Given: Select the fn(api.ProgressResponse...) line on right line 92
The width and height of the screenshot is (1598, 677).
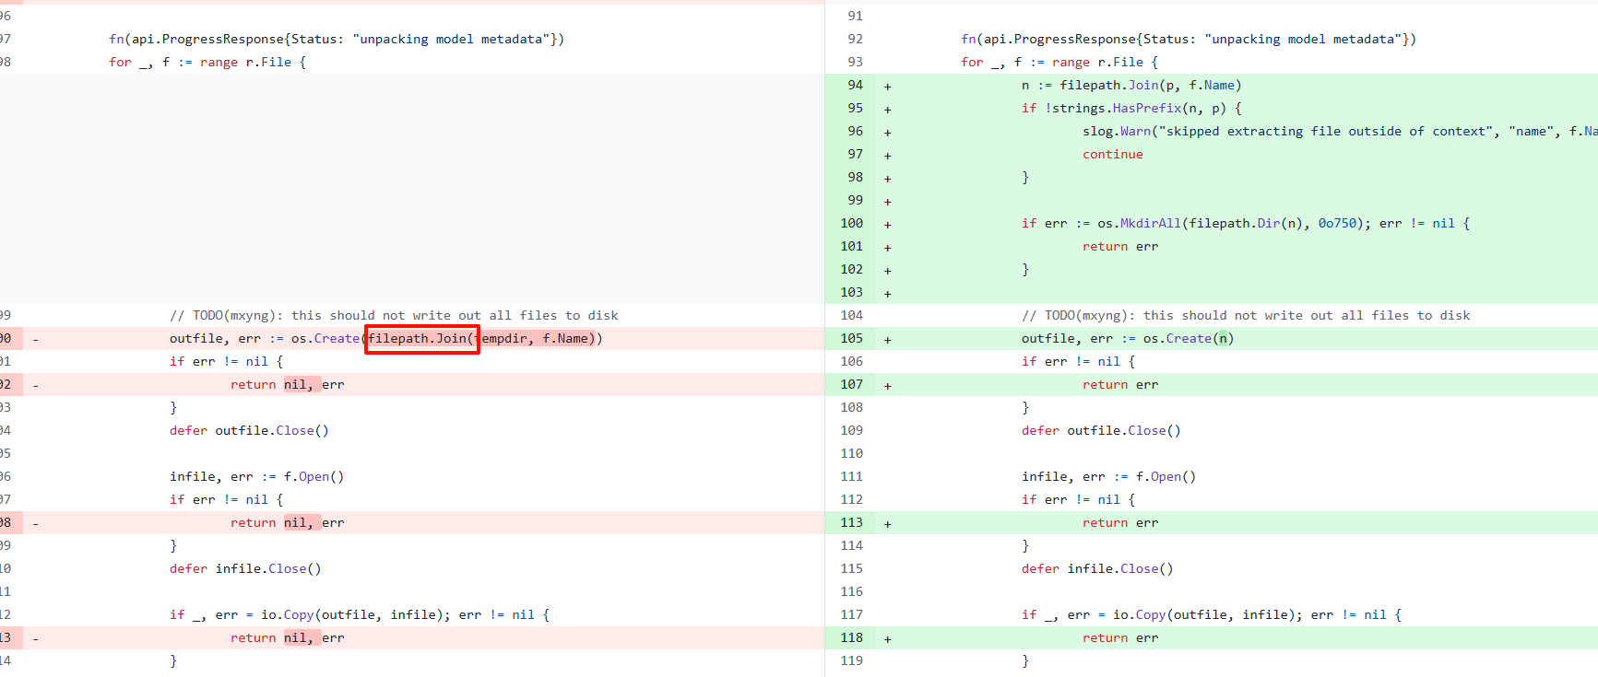Looking at the screenshot, I should point(1189,39).
